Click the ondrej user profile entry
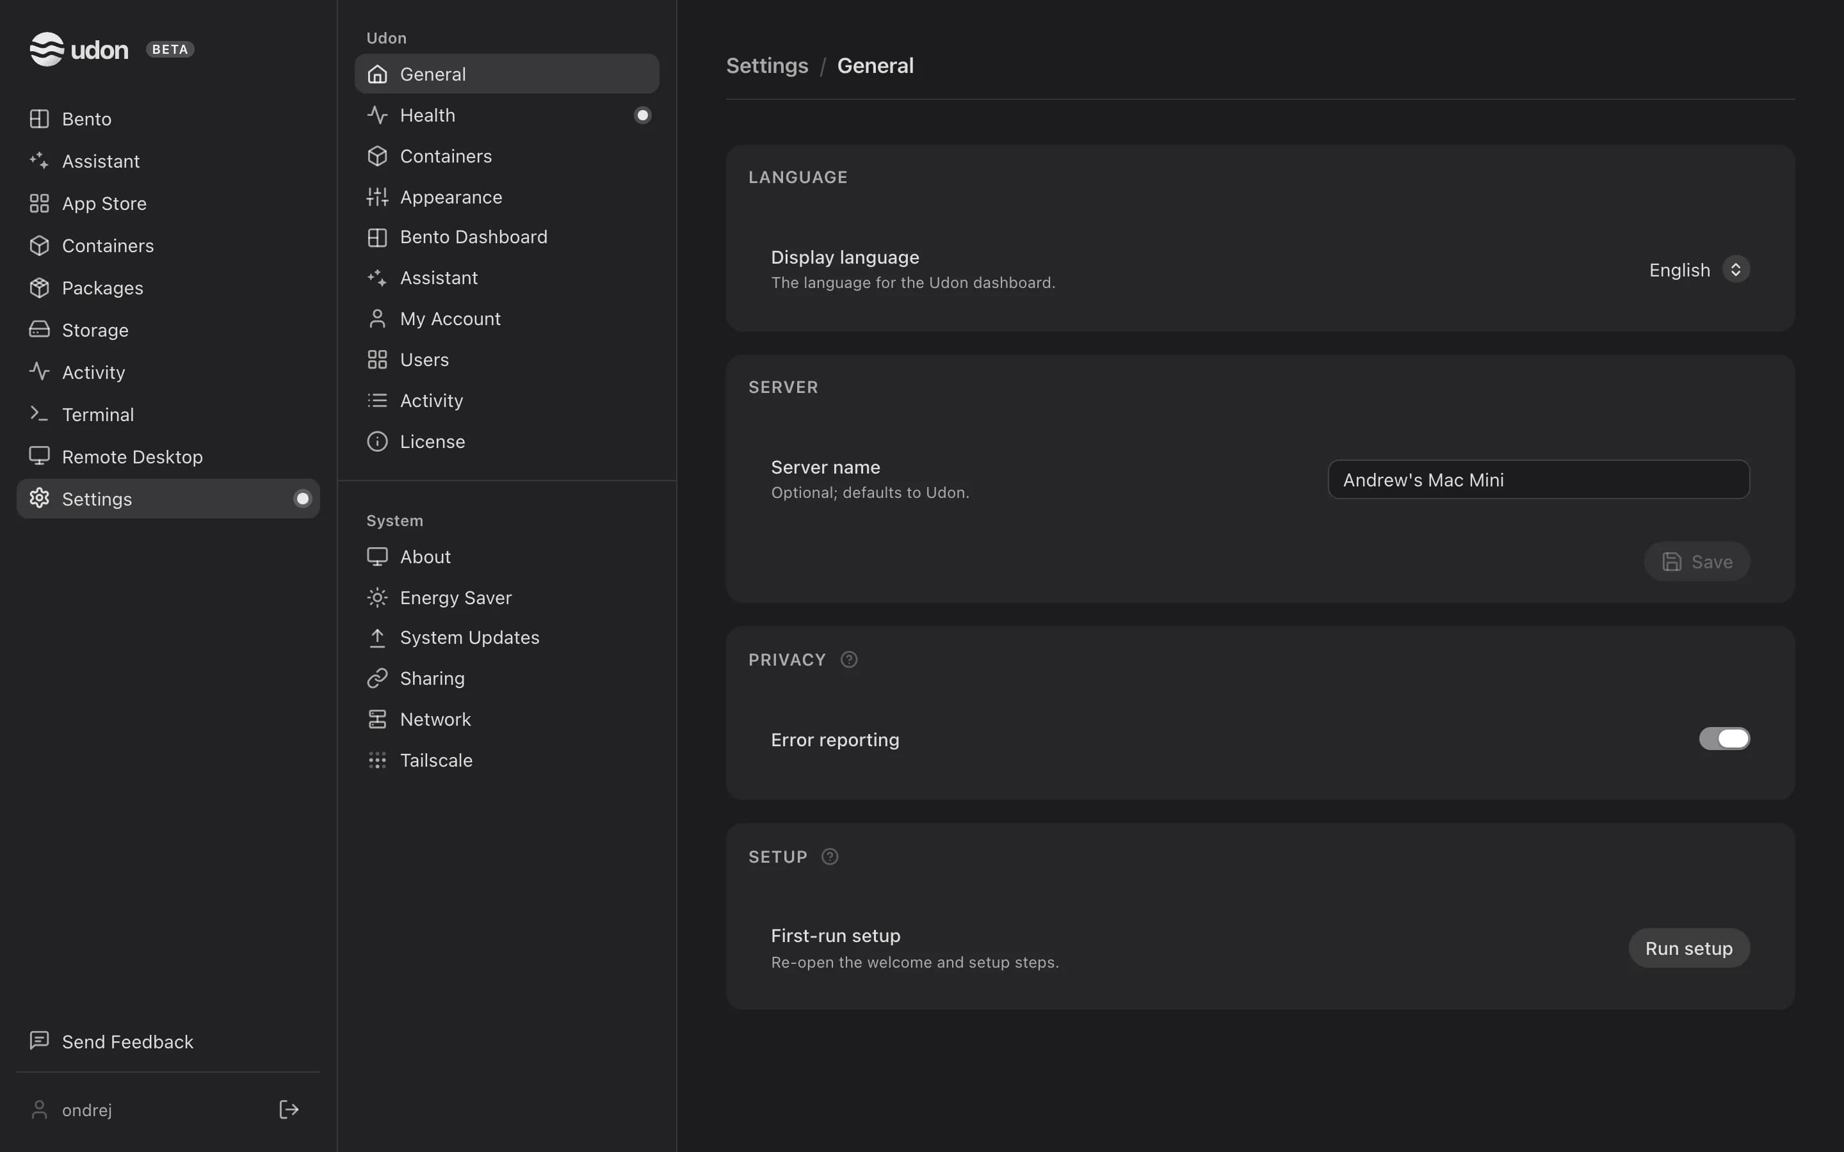Image resolution: width=1844 pixels, height=1152 pixels. [x=71, y=1110]
